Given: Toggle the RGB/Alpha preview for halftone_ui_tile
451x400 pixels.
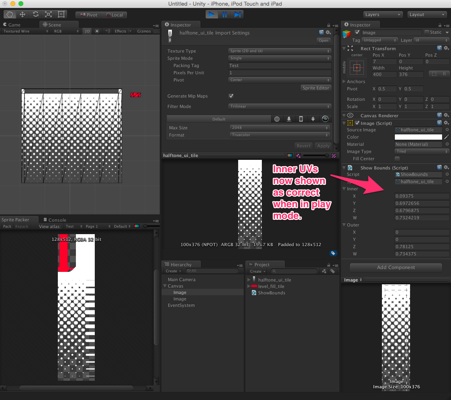Looking at the screenshot, I should pyautogui.click(x=290, y=155).
